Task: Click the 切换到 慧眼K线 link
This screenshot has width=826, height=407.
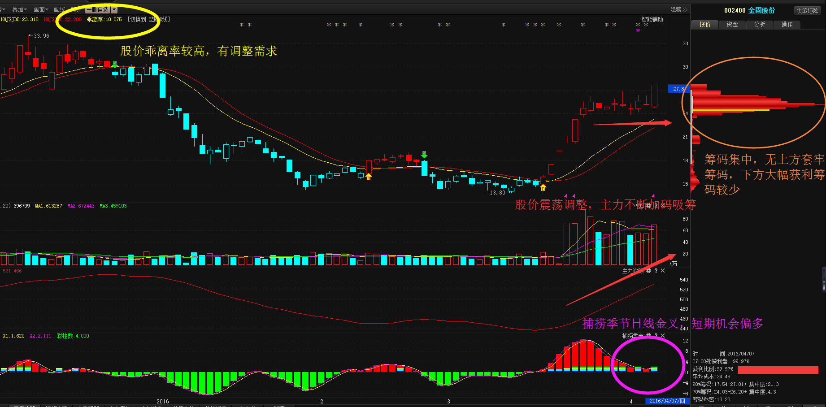Action: tap(149, 19)
